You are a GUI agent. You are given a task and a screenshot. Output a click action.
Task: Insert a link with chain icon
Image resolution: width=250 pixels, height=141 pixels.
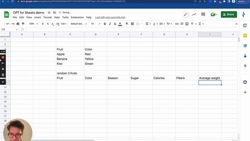tap(177, 24)
